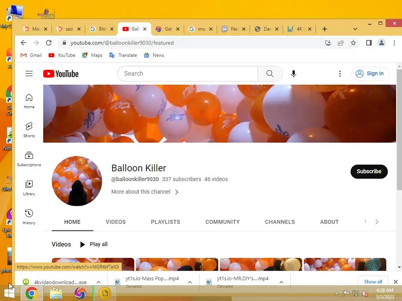Image resolution: width=402 pixels, height=301 pixels.
Task: Switch to the VIDEOS channel tab
Action: click(116, 222)
